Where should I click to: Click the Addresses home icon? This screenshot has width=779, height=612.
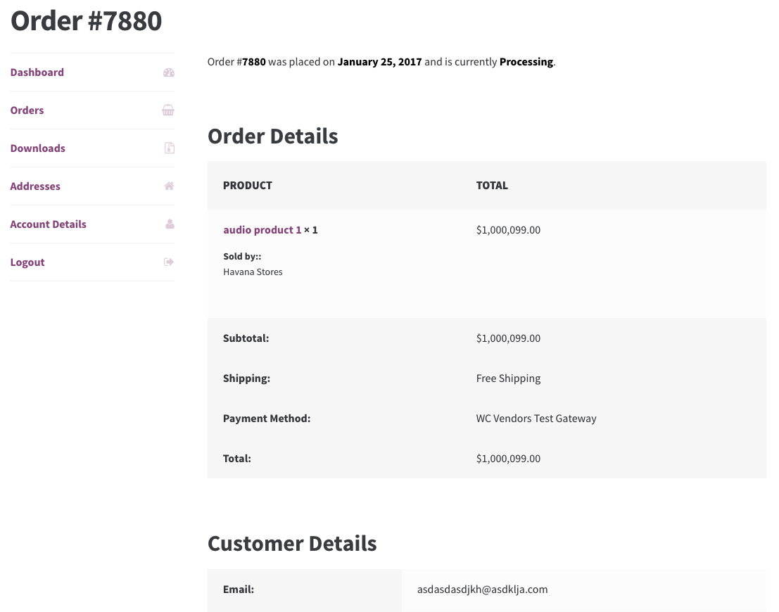[x=169, y=186]
